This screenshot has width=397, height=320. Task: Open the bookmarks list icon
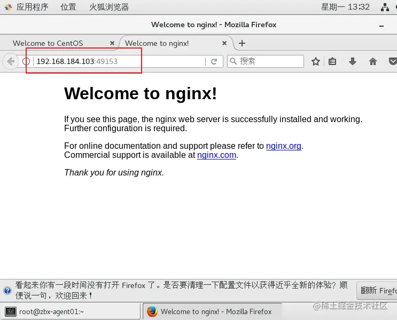[332, 61]
